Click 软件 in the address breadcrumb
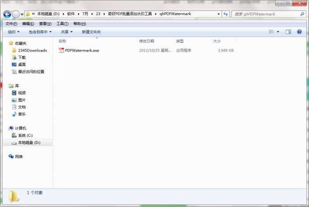309x207 pixels. pyautogui.click(x=71, y=14)
